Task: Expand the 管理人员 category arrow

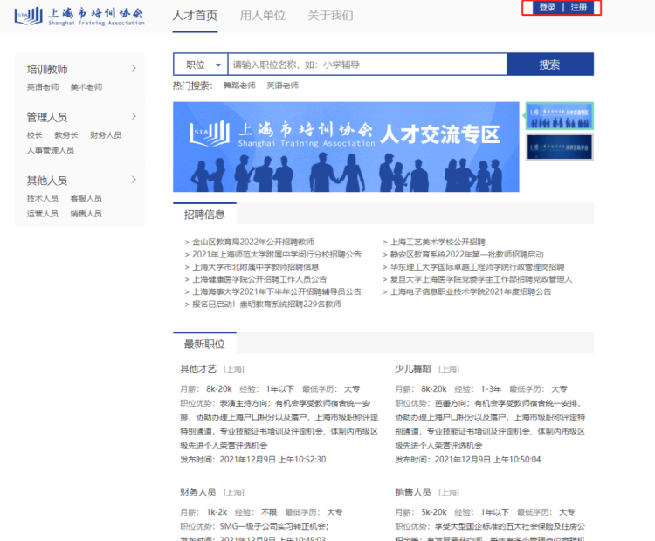Action: coord(134,116)
